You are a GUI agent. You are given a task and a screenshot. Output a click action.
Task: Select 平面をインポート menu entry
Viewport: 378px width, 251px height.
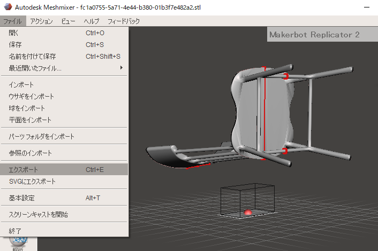(x=64, y=120)
